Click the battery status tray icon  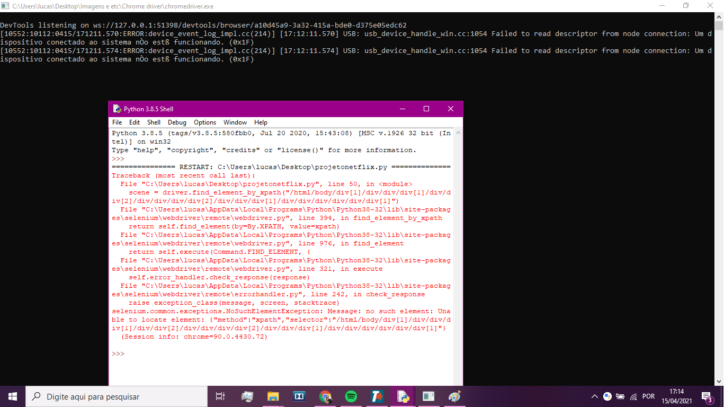620,396
